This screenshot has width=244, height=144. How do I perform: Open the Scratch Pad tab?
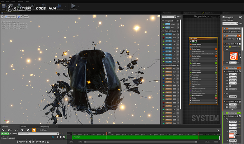click(209, 13)
